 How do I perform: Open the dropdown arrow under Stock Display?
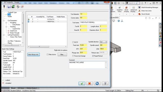(x=127, y=14)
